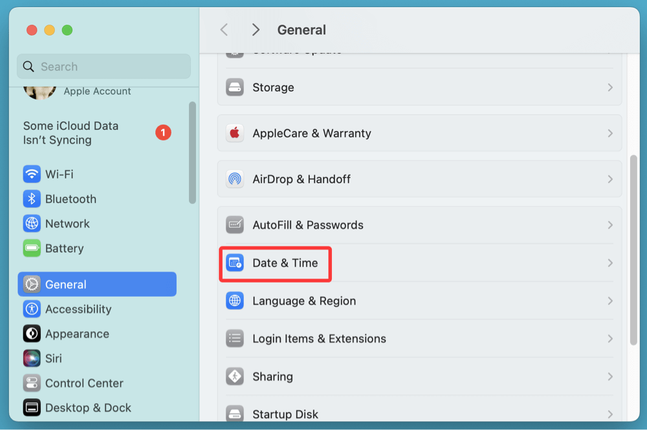Click the forward navigation chevron
Screen dimensions: 647x430
(256, 30)
